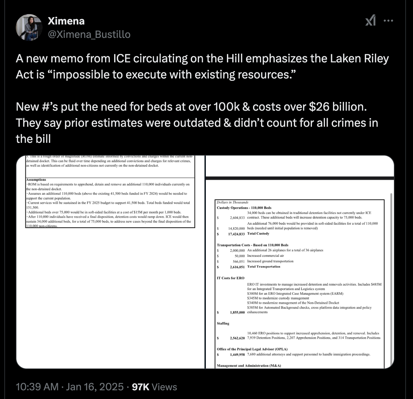This screenshot has width=413, height=399.
Task: Click the Custody Operations - 110,000 Beds heading
Action: (x=244, y=208)
